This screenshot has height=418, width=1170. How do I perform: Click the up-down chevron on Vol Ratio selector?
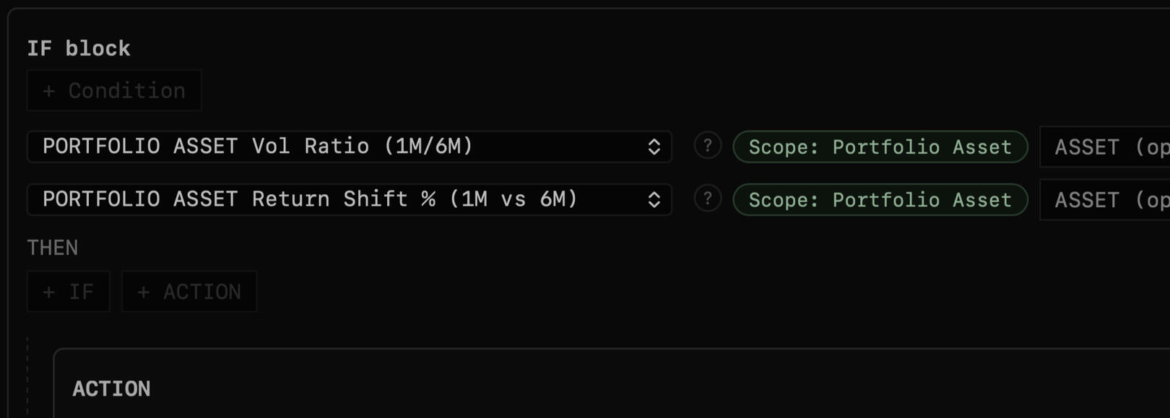point(654,147)
